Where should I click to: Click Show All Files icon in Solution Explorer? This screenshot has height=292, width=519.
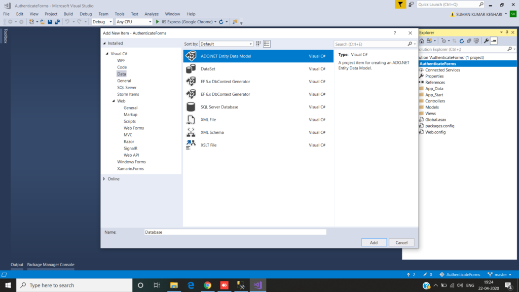pos(476,41)
